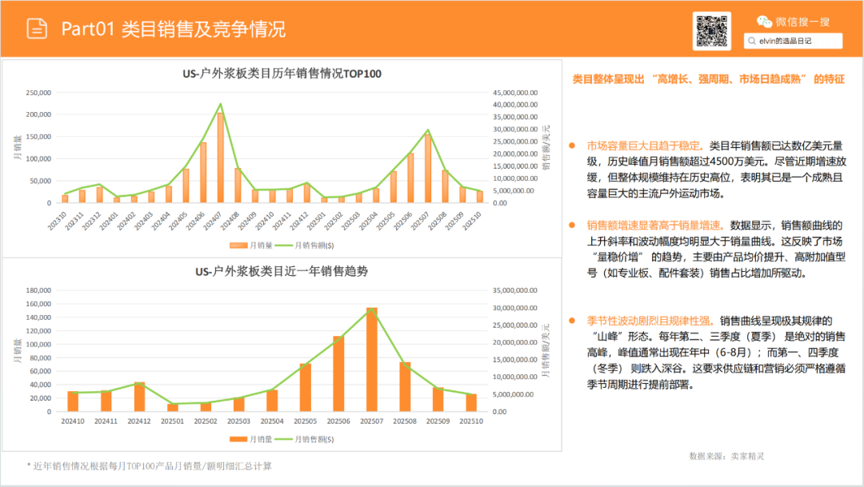864x487 pixels.
Task: Click the orange bullet before 市场容量巨大且趋于稳定
Action: pyautogui.click(x=572, y=146)
